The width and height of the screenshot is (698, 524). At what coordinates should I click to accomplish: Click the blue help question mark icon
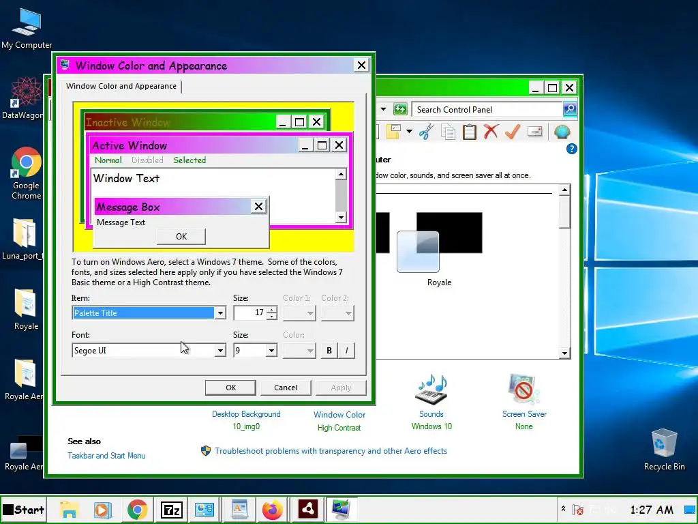[572, 149]
